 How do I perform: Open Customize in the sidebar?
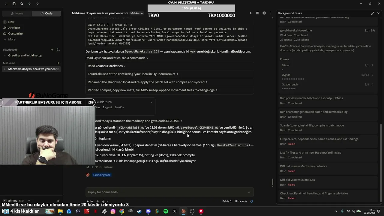[x=31, y=34]
